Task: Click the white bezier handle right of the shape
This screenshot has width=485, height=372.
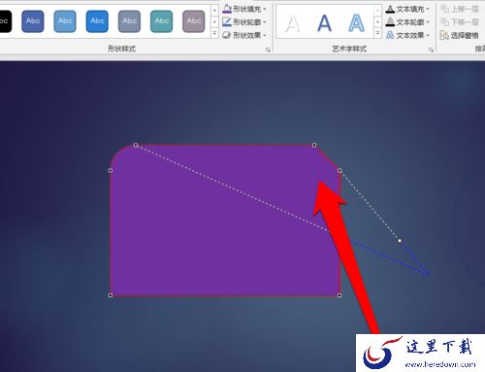Action: (x=400, y=241)
